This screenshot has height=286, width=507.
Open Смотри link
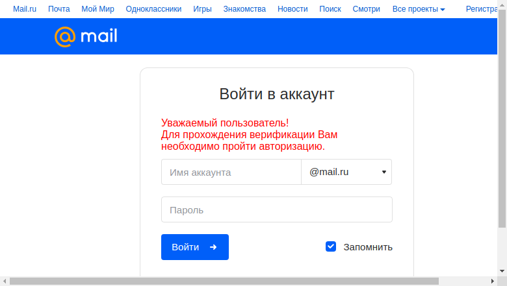[367, 9]
